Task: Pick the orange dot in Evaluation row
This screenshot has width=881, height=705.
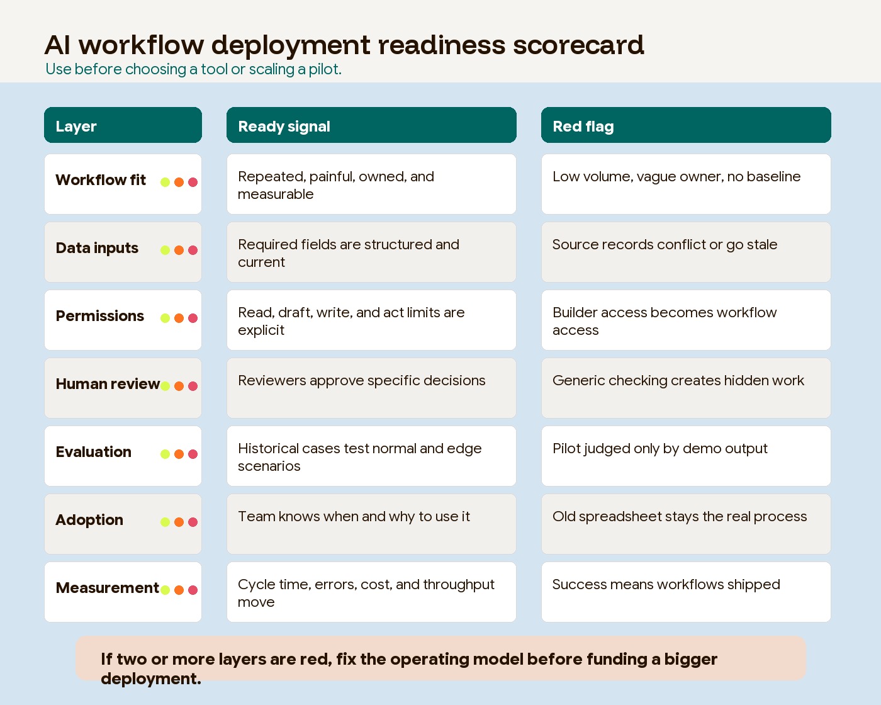Action: pyautogui.click(x=179, y=454)
